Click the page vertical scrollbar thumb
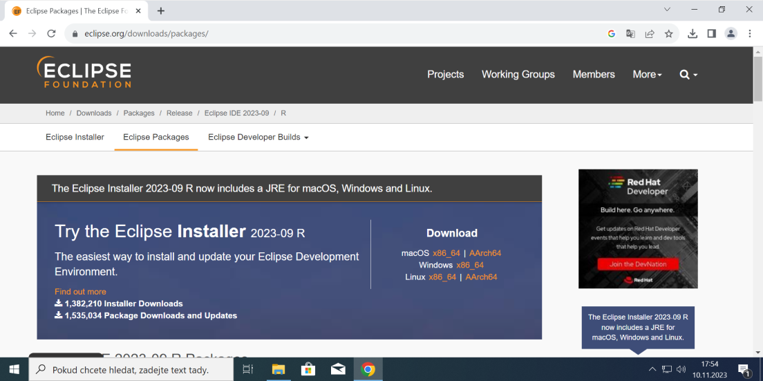Image resolution: width=763 pixels, height=381 pixels. point(757,80)
